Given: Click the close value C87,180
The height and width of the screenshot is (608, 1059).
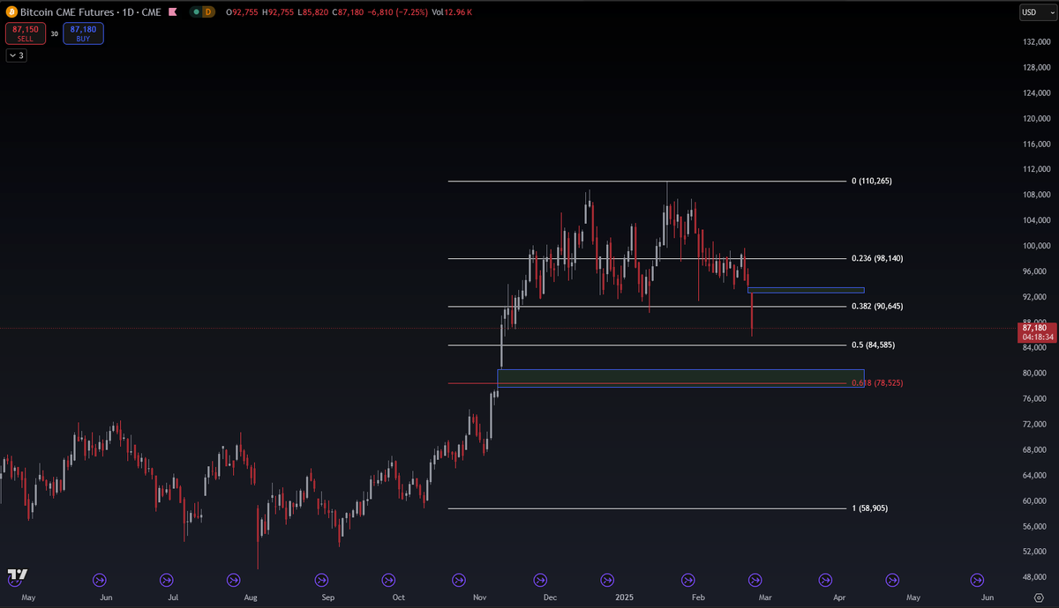Looking at the screenshot, I should tap(348, 12).
